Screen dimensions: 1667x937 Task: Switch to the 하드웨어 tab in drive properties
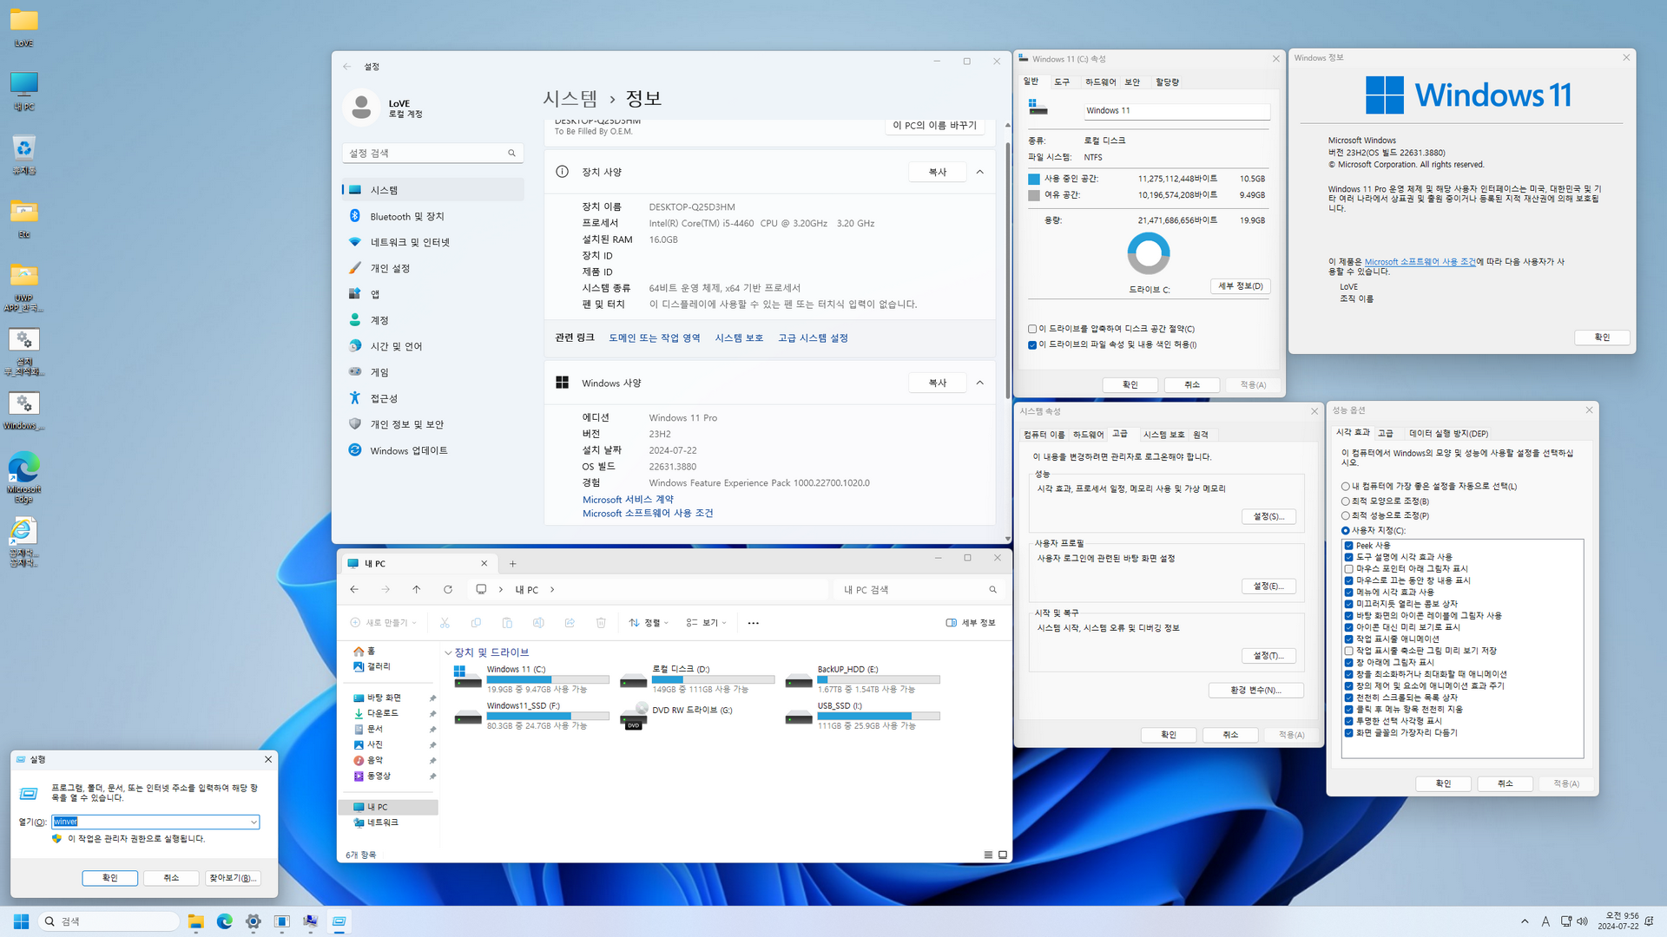point(1100,82)
